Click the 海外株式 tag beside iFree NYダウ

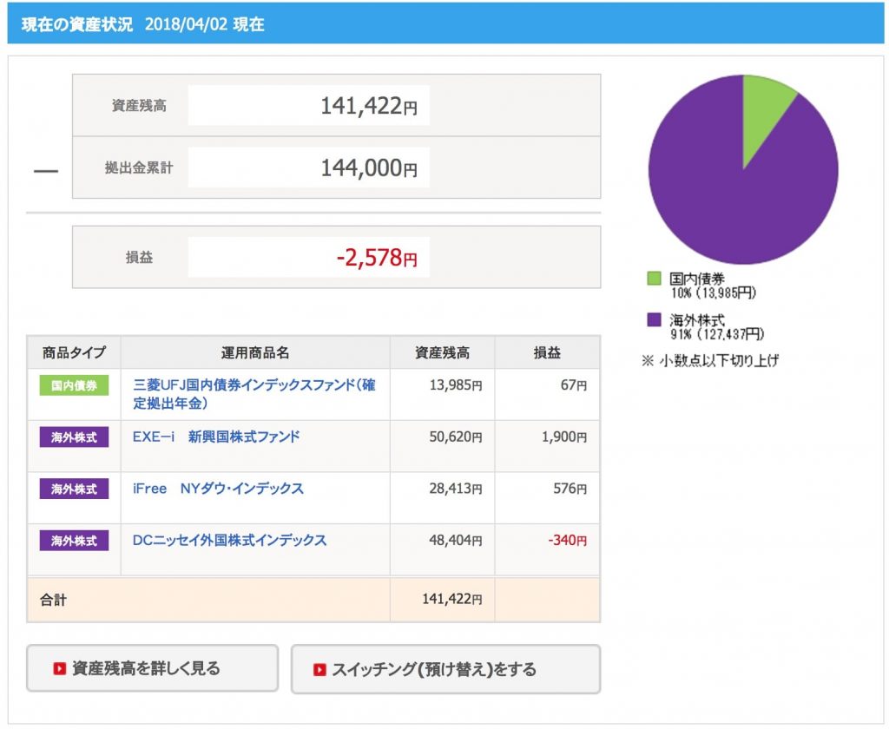(74, 489)
